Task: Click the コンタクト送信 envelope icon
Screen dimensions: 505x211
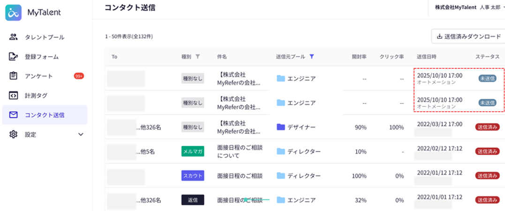Action: (x=14, y=115)
